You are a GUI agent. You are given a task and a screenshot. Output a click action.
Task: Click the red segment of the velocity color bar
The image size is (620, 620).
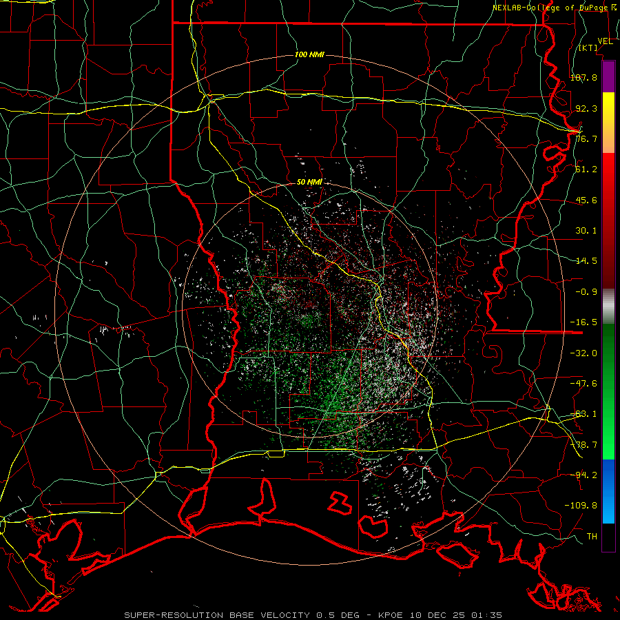coord(608,220)
